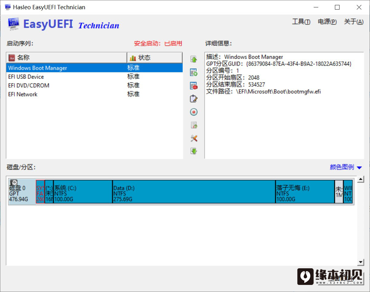
Task: Select the last WIN NTFS partition block
Action: pyautogui.click(x=348, y=192)
